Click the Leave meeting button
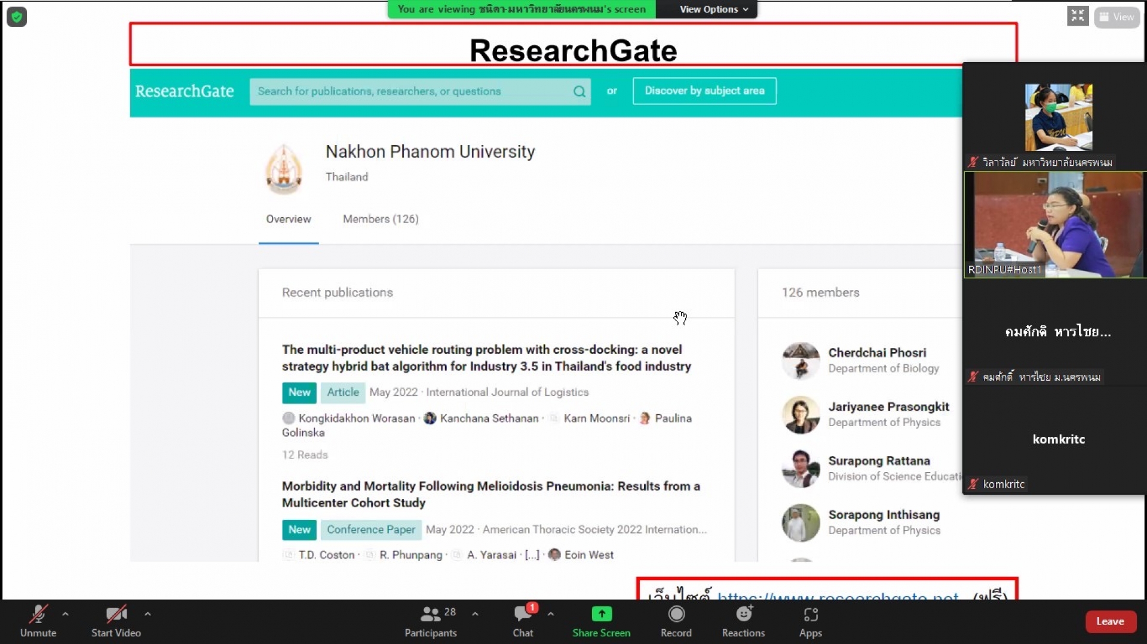Image resolution: width=1147 pixels, height=644 pixels. (1110, 621)
